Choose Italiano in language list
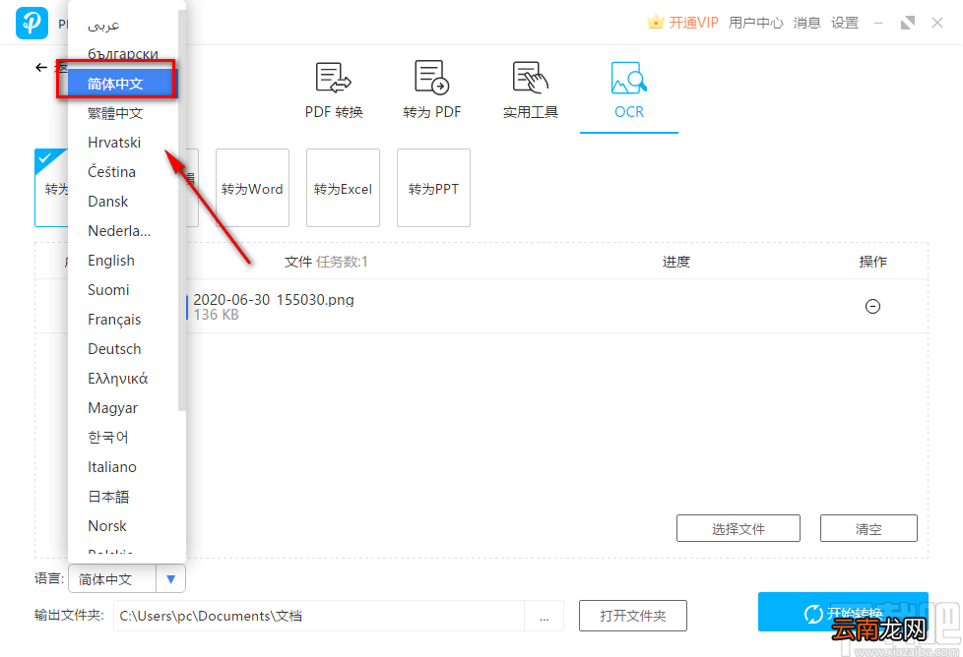The image size is (963, 657). pos(123,467)
